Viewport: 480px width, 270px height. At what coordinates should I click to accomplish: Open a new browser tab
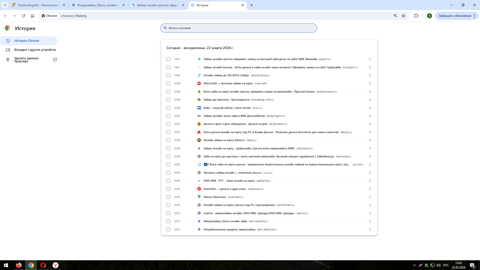[x=252, y=5]
